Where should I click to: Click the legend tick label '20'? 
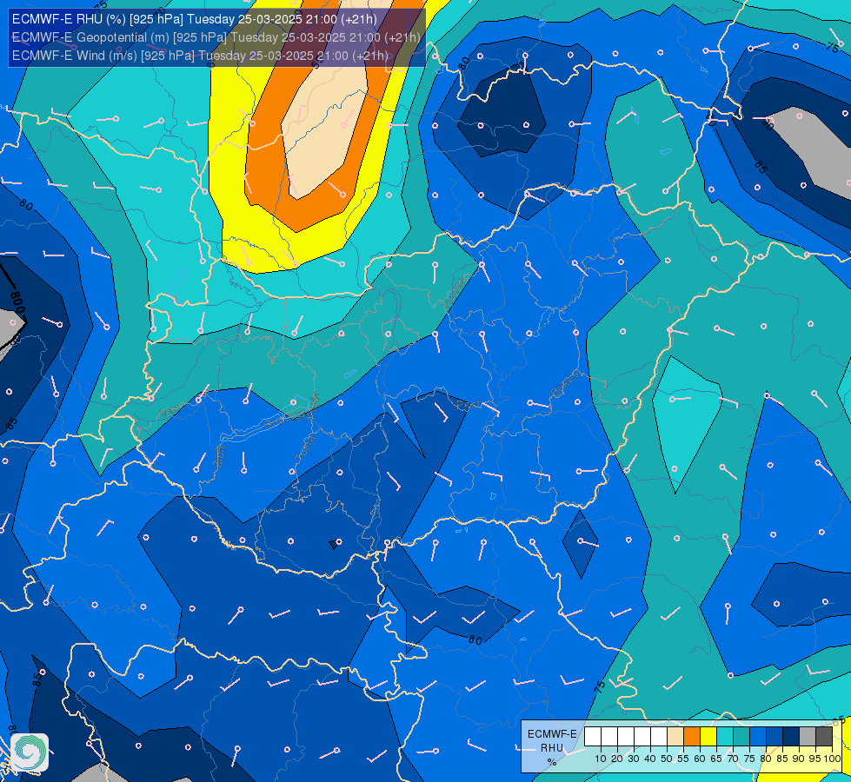617,759
